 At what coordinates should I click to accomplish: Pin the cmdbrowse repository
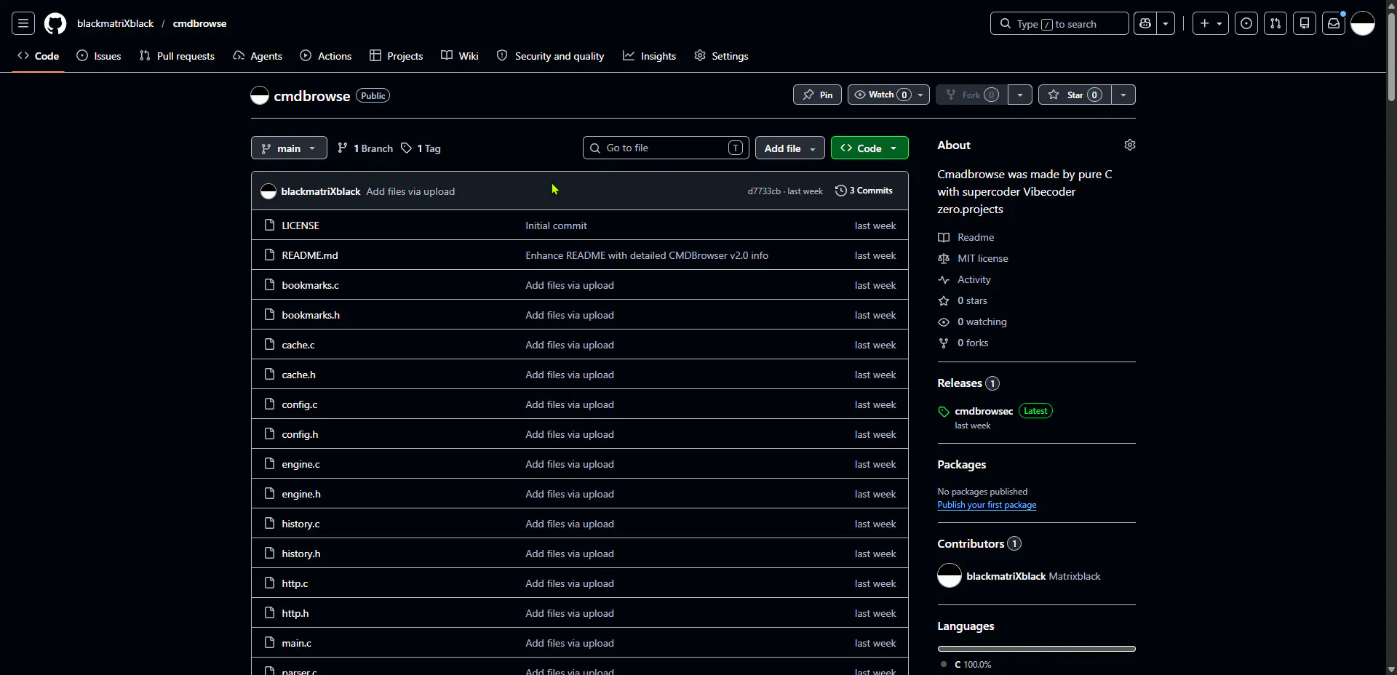817,95
